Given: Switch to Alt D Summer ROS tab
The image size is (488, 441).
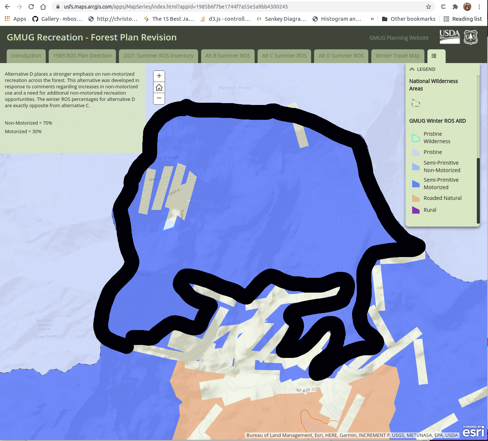Looking at the screenshot, I should click(x=341, y=56).
